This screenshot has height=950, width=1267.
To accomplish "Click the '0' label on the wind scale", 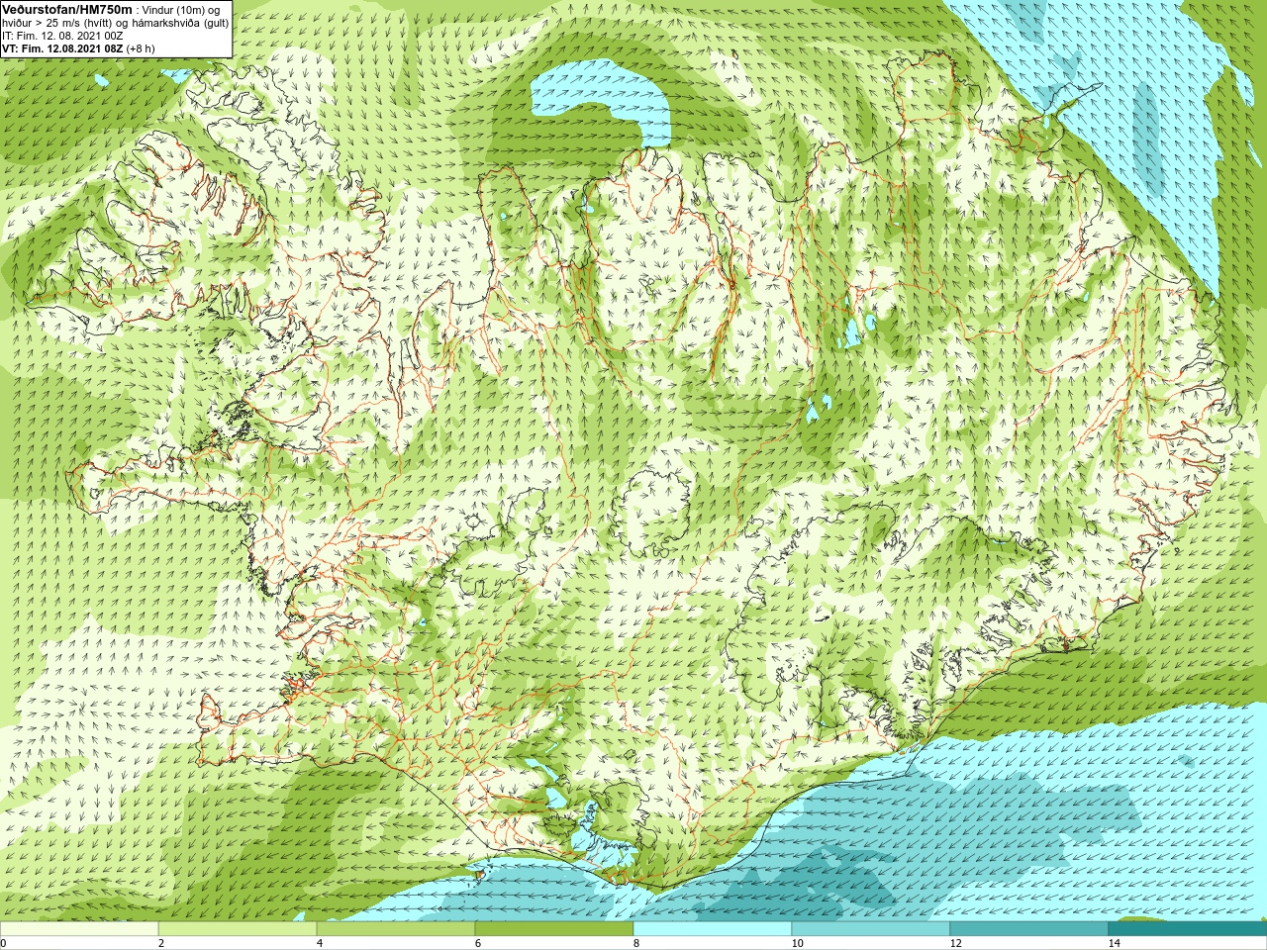I will pyautogui.click(x=4, y=943).
